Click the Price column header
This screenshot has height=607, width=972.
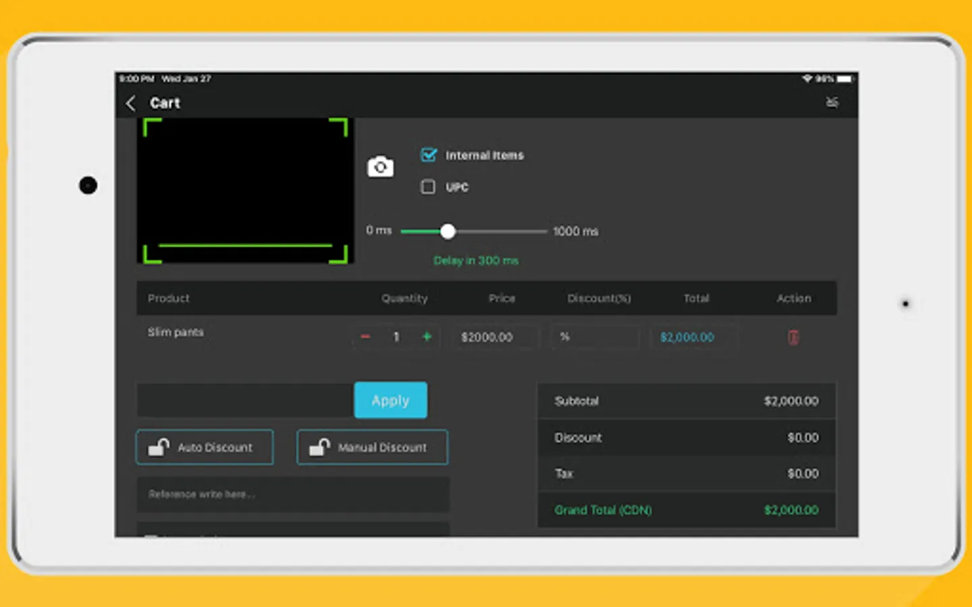point(502,298)
